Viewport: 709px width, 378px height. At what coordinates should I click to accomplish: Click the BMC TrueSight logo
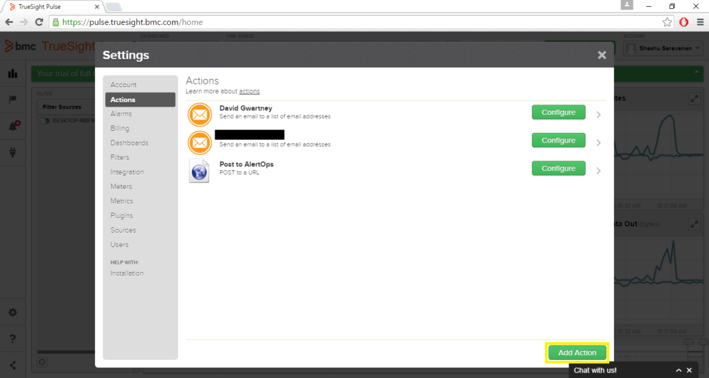click(50, 46)
